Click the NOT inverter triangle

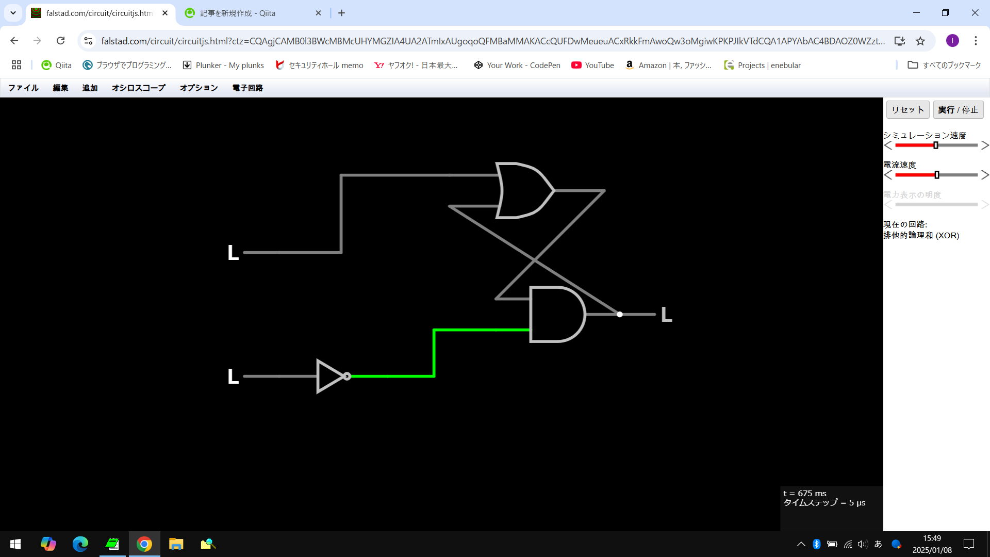(x=329, y=376)
